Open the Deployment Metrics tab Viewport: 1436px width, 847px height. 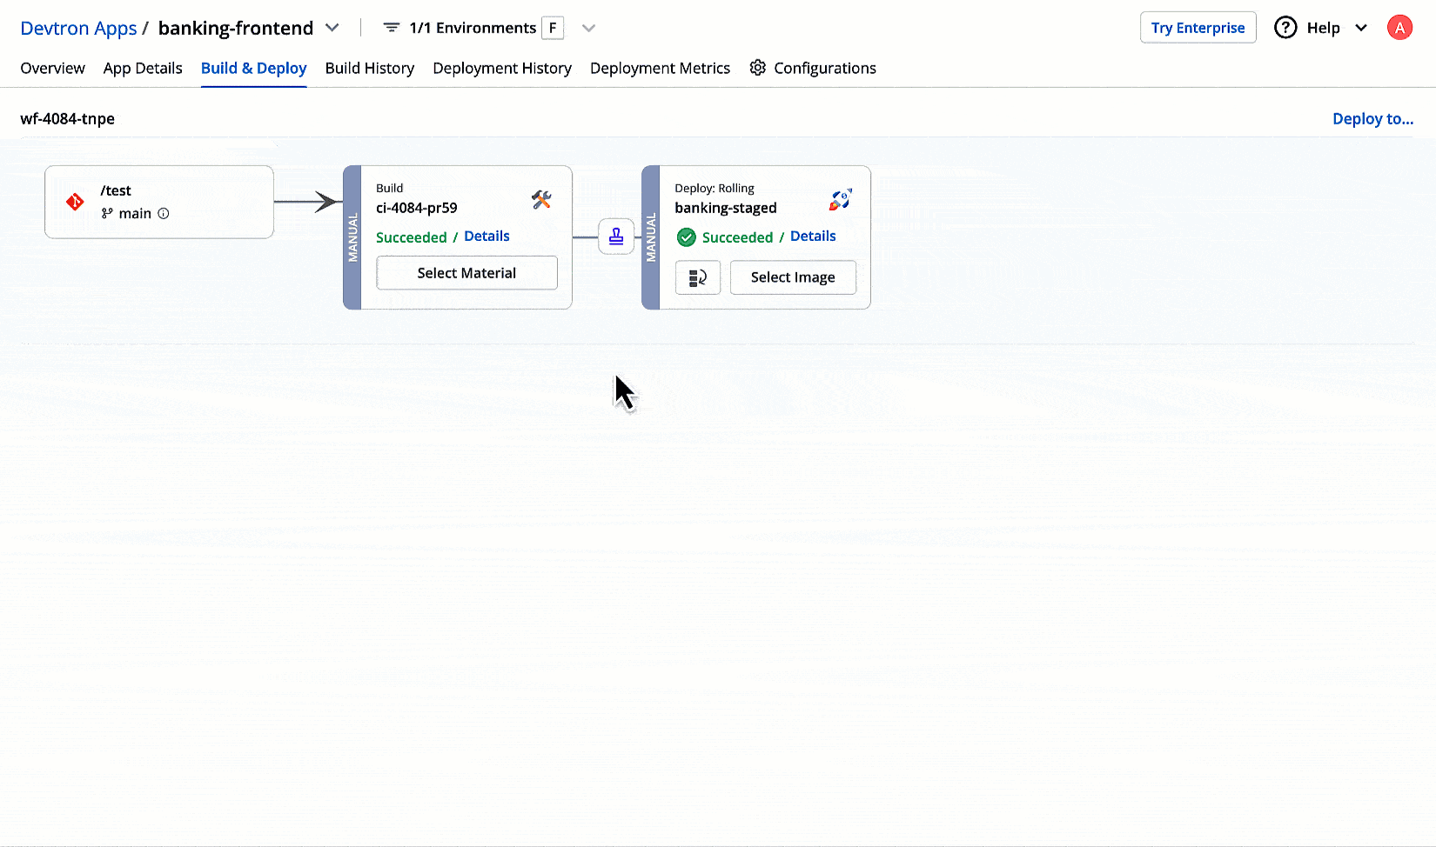pos(660,68)
